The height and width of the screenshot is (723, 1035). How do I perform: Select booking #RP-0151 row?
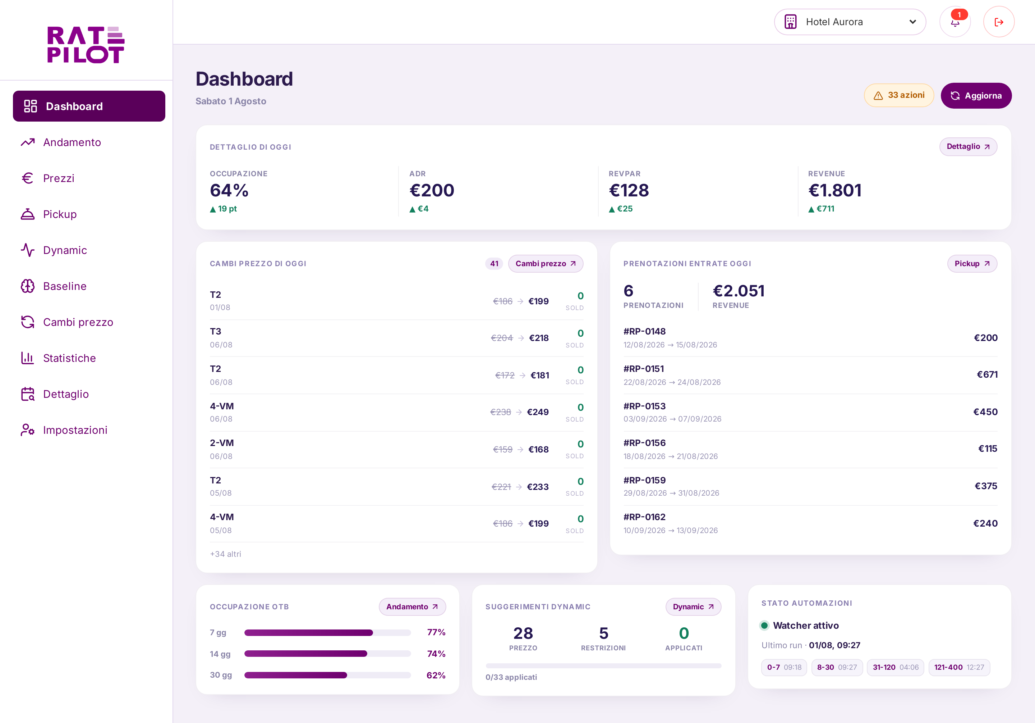[x=810, y=375]
